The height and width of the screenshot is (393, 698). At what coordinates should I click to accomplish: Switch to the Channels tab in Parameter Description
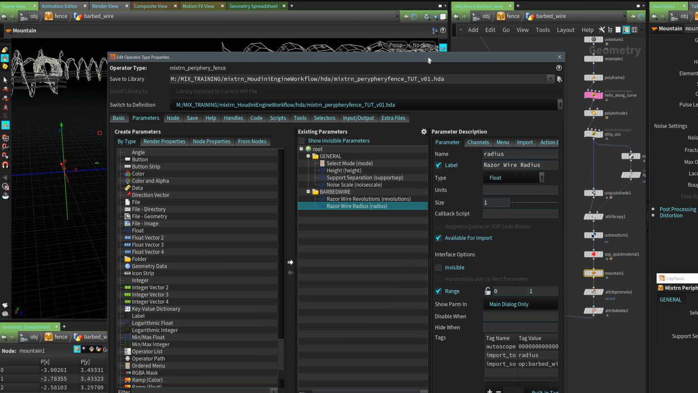point(478,142)
